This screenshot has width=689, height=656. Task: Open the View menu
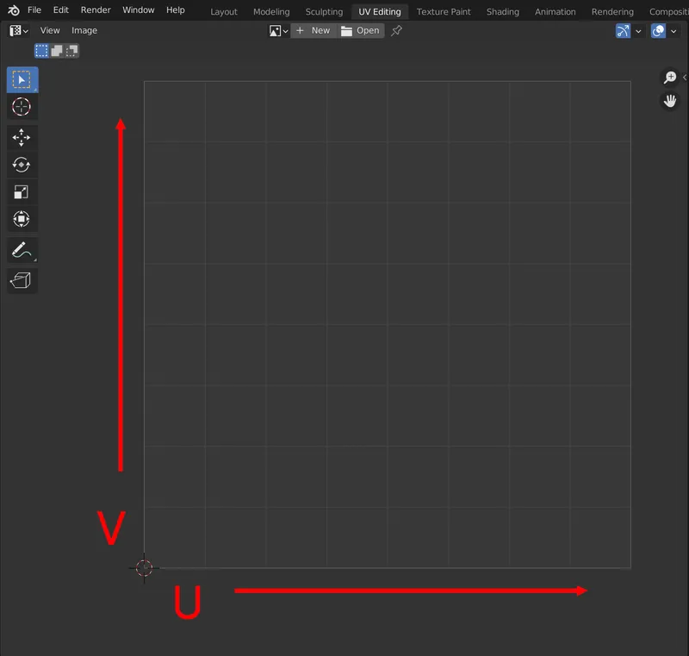[x=50, y=30]
